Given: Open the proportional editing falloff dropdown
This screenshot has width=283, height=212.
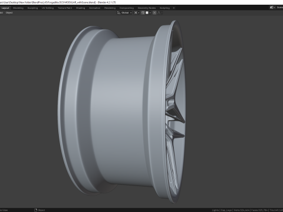Looking at the screenshot, I should [x=160, y=13].
